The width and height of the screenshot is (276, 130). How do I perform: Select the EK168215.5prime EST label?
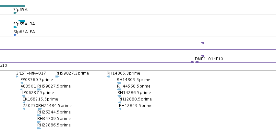[x=40, y=99]
